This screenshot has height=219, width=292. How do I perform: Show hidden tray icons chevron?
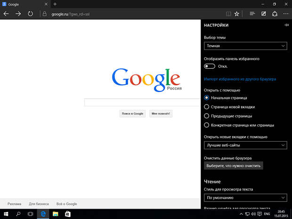click(x=241, y=214)
